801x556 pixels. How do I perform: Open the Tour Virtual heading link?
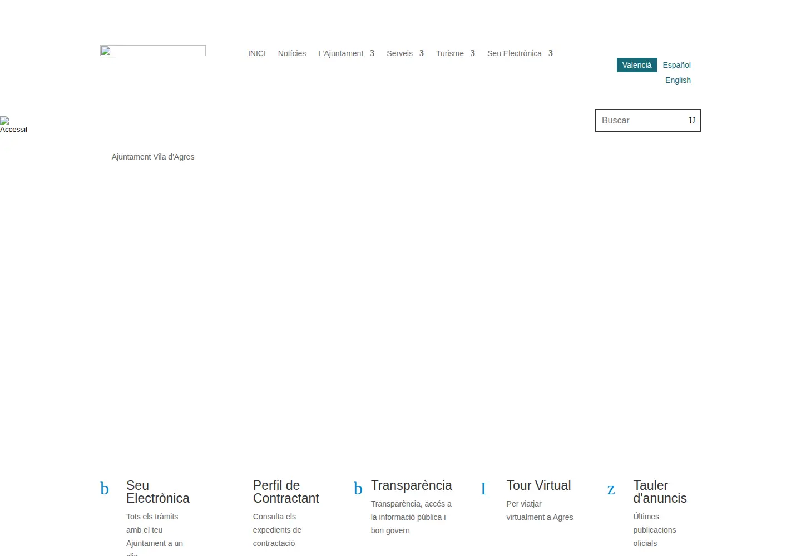pos(538,485)
